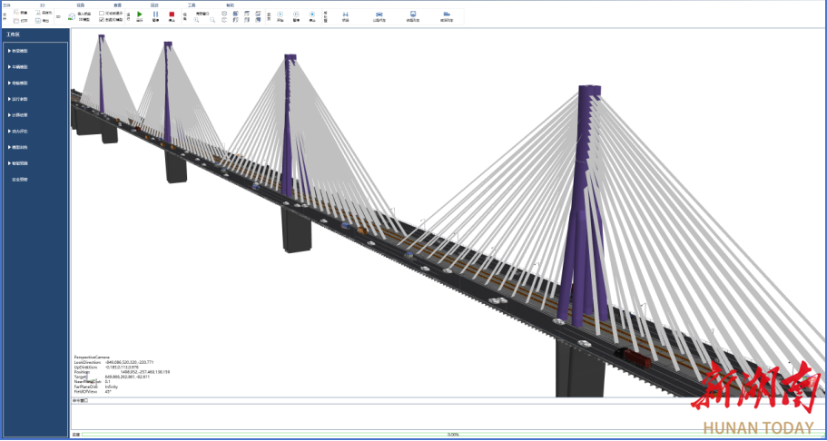Open the 工具 (Tools) ribbon tab
Image resolution: width=827 pixels, height=441 pixels.
192,5
